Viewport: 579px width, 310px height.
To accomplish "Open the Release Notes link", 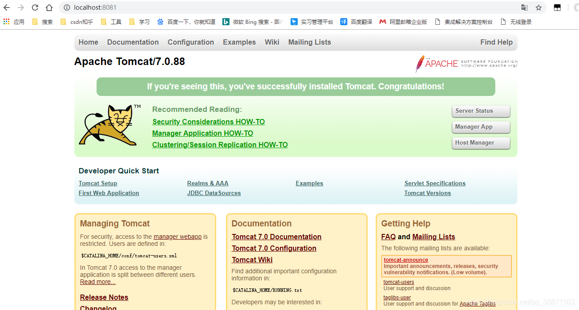I will click(x=104, y=297).
